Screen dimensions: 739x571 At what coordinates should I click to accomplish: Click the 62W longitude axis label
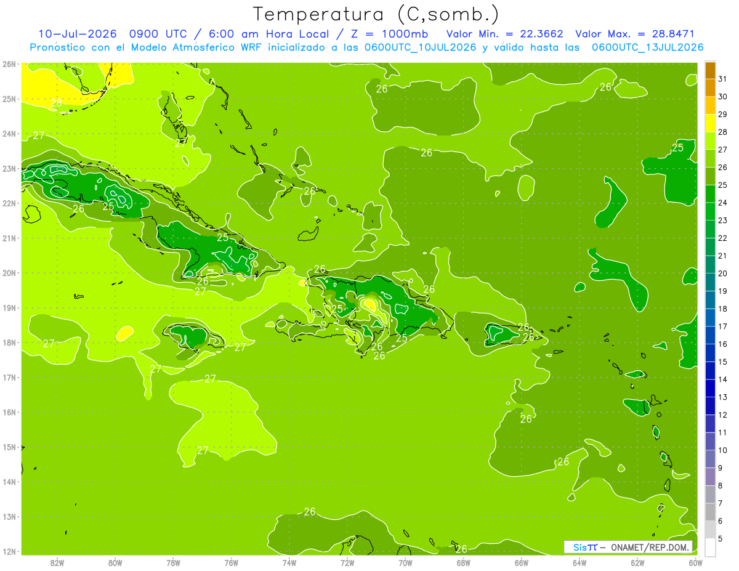pyautogui.click(x=637, y=563)
